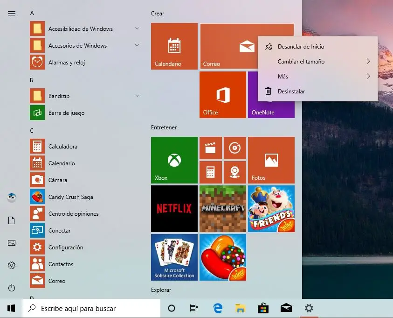This screenshot has width=393, height=318.
Task: Expand the Accesibilidad de Windows folder
Action: [137, 29]
